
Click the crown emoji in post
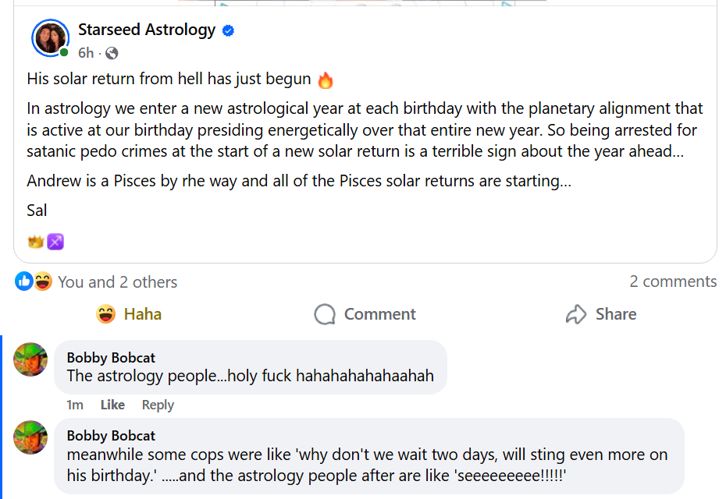point(35,242)
